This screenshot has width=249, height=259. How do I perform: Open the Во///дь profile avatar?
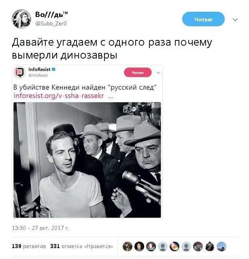pos(21,19)
